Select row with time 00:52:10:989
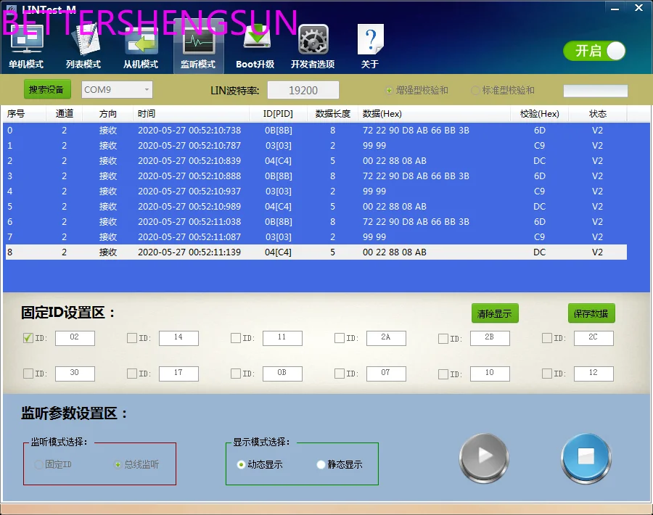Screen dimensions: 653x515 [x=316, y=207]
